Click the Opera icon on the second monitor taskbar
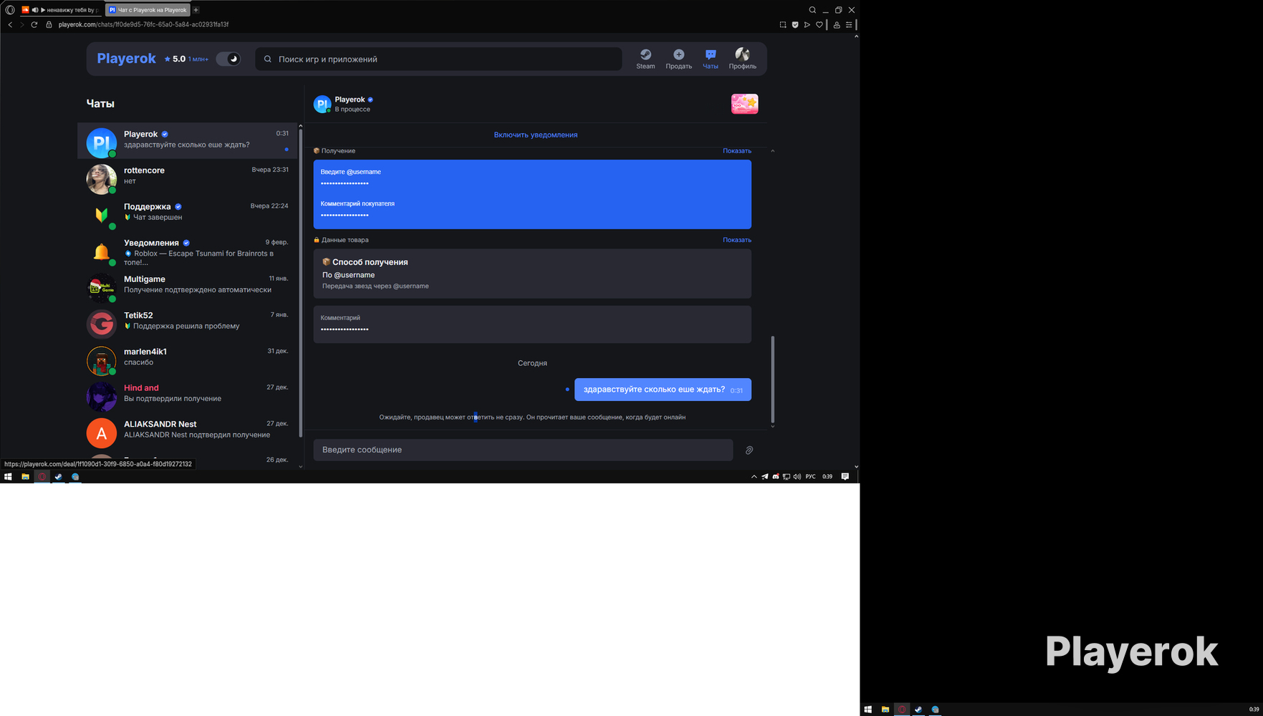Viewport: 1263px width, 716px height. tap(902, 710)
